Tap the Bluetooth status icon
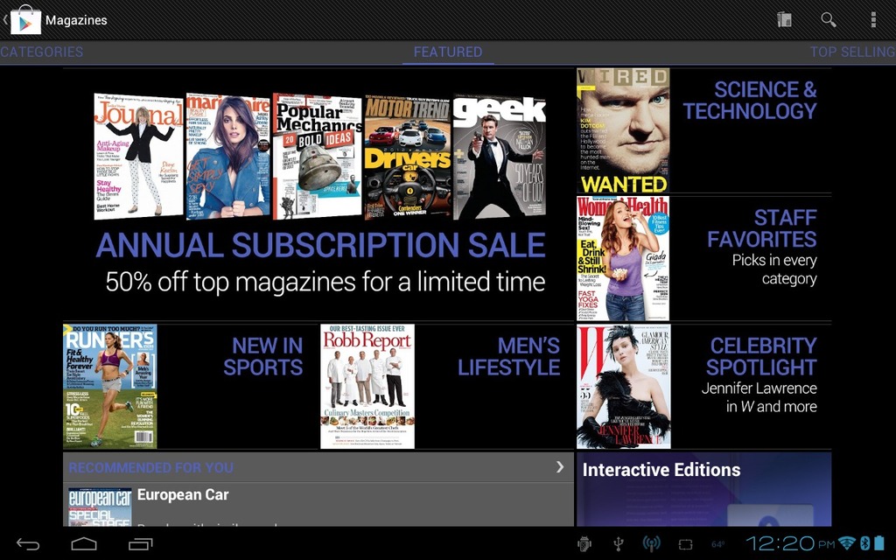Screen dimensions: 896x560 pyautogui.click(x=865, y=542)
